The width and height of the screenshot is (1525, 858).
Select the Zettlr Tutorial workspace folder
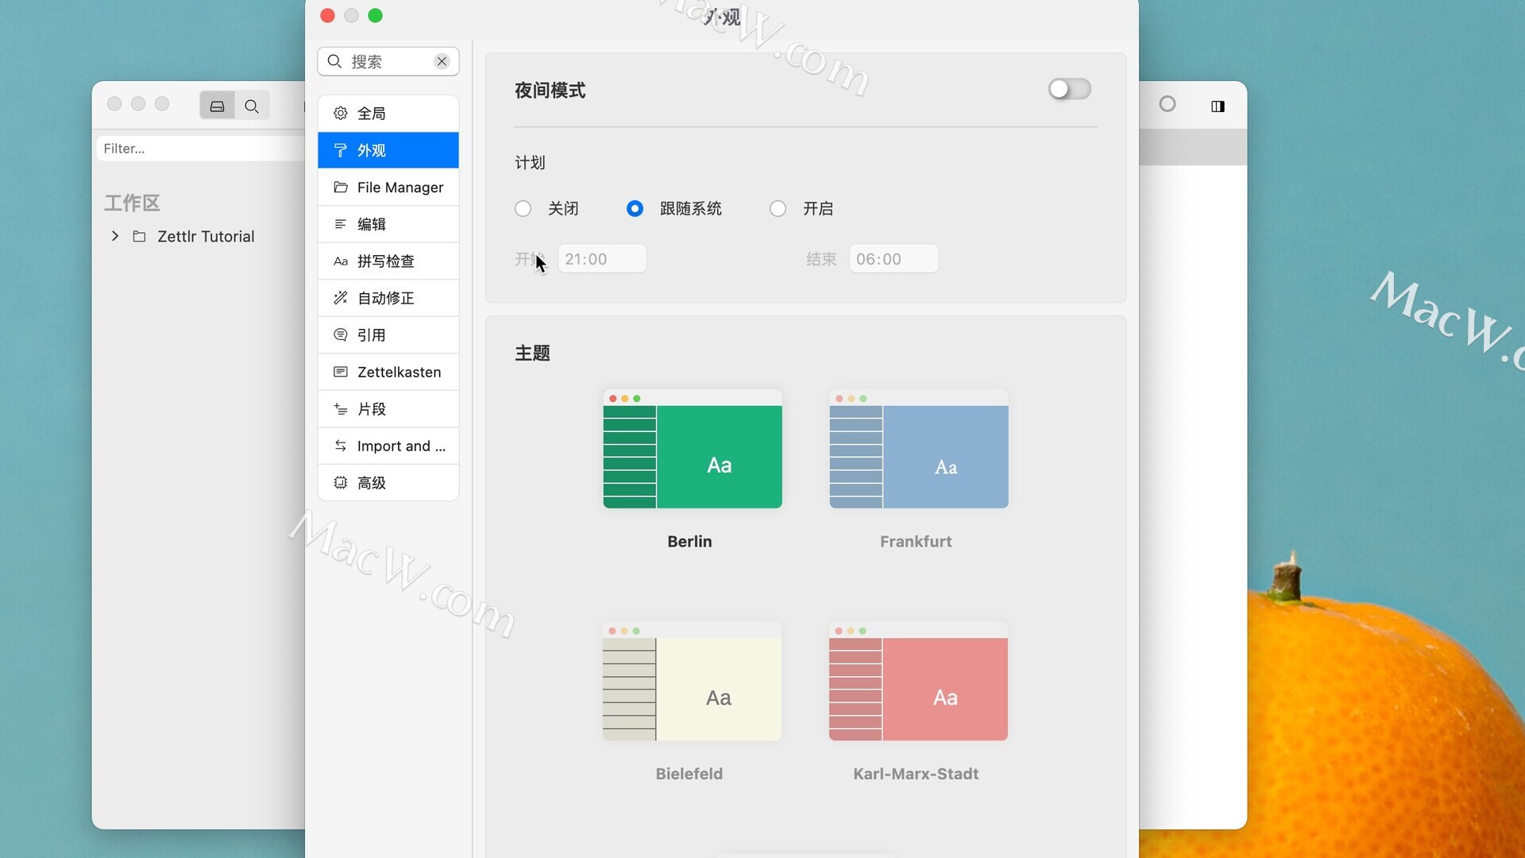tap(206, 237)
